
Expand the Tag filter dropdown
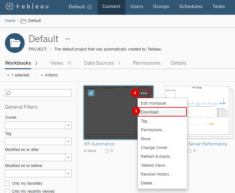pyautogui.click(x=68, y=141)
